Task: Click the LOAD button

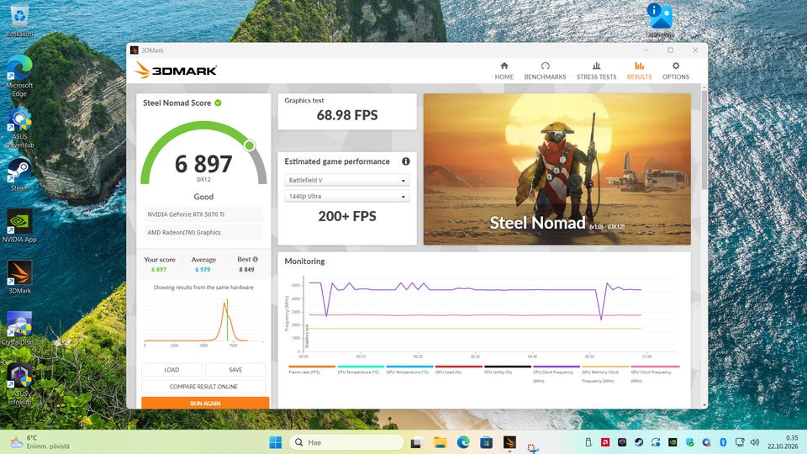Action: pyautogui.click(x=171, y=370)
